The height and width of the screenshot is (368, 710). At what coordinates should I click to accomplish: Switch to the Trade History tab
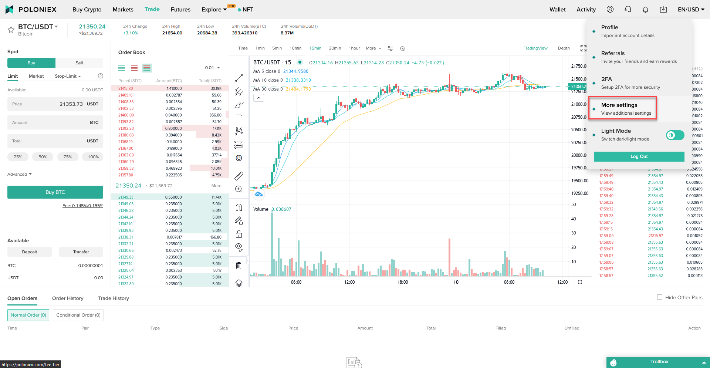(114, 298)
